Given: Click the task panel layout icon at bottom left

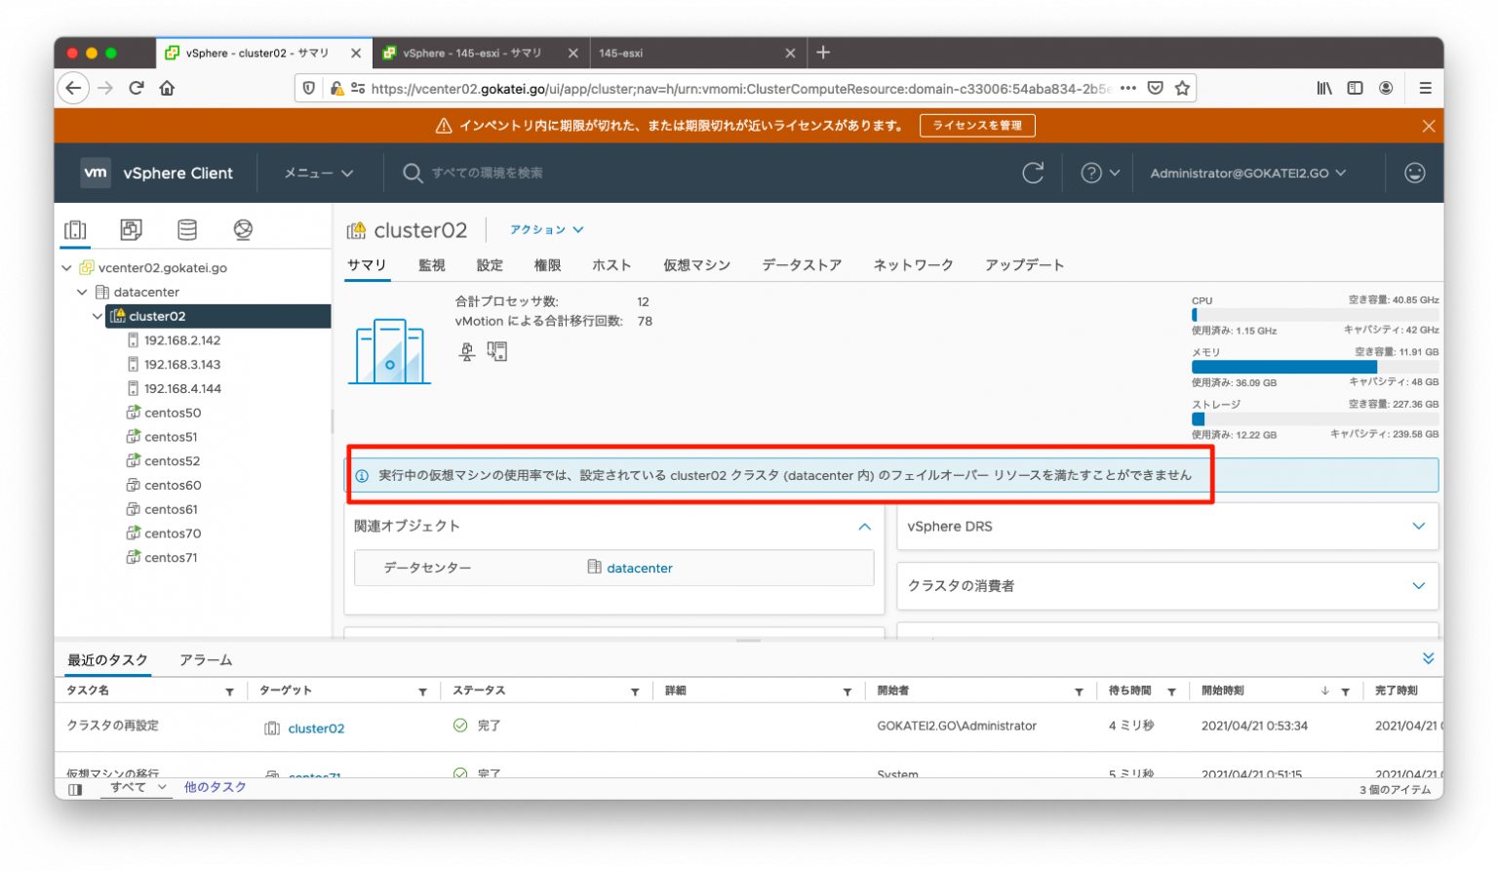Looking at the screenshot, I should [75, 788].
